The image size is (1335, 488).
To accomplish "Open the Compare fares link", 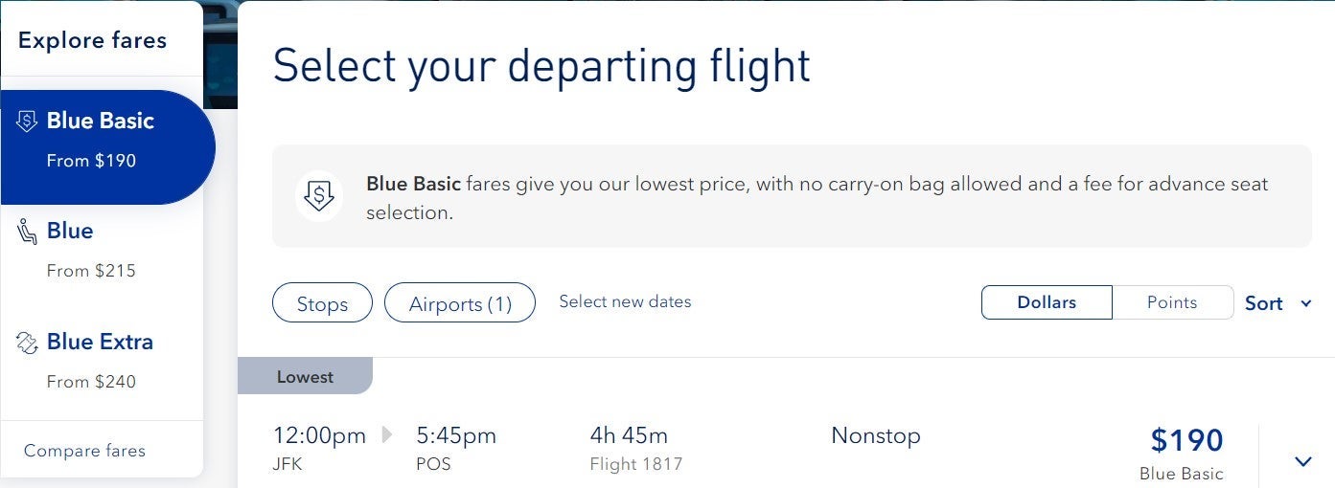I will [84, 451].
